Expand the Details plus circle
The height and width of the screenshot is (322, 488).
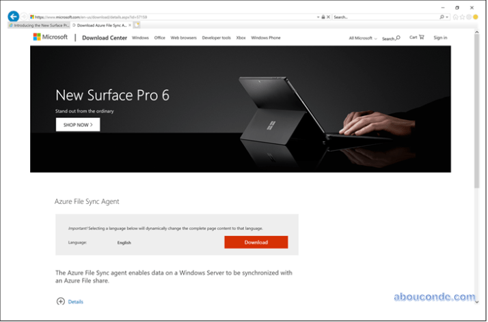(61, 302)
